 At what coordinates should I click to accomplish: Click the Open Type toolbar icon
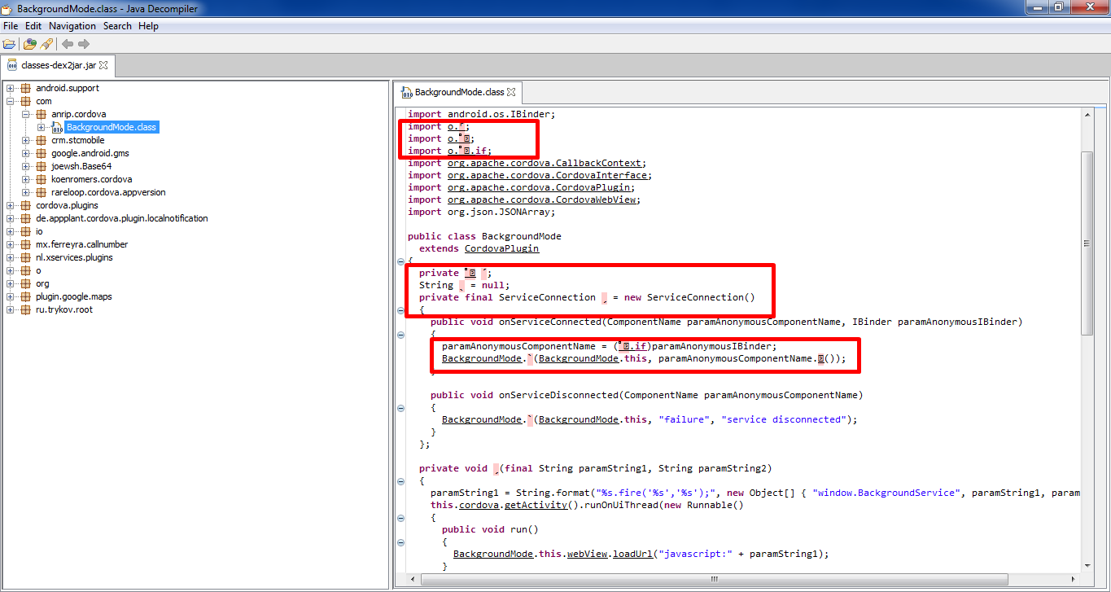(30, 44)
